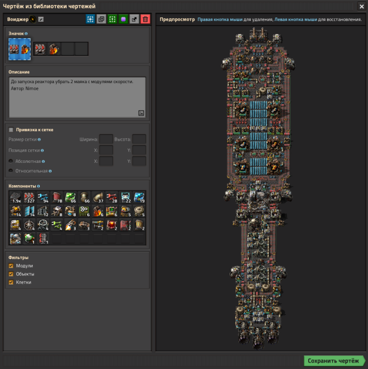Click the 'Правая кнопка мыши' hint text
The width and height of the screenshot is (368, 369).
pyautogui.click(x=220, y=19)
